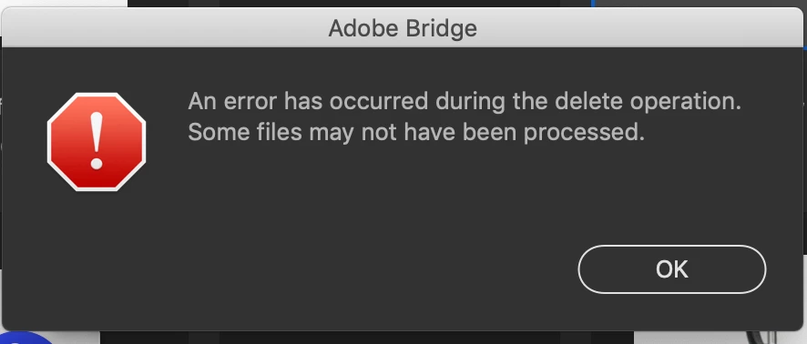Dismiss the error by clicking the OK label
Image resolution: width=807 pixels, height=344 pixels.
[671, 269]
